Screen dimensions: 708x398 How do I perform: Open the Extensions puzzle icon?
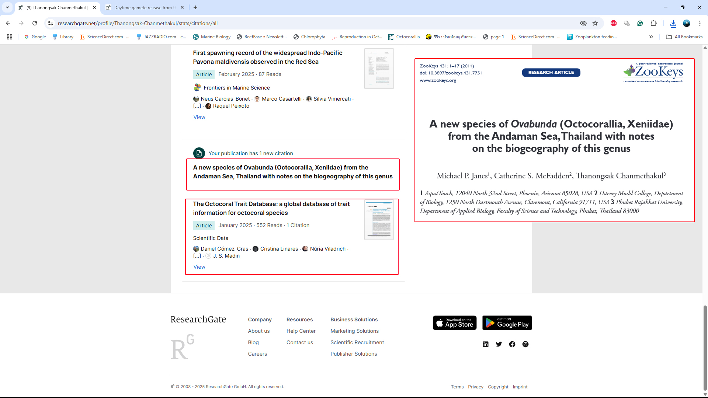(653, 23)
